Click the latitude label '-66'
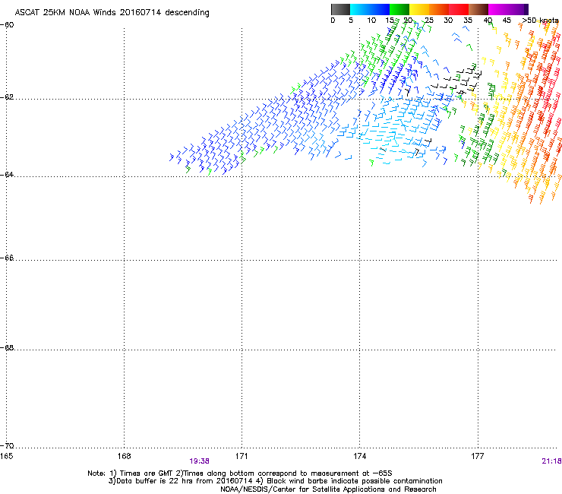The width and height of the screenshot is (562, 494). 7,258
